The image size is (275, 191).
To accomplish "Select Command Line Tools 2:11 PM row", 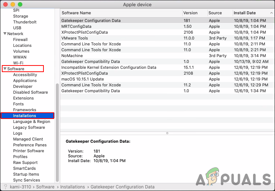I will 167,44.
